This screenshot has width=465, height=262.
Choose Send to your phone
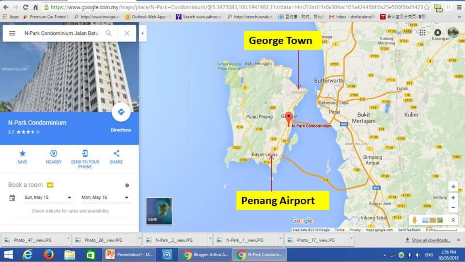tap(85, 159)
